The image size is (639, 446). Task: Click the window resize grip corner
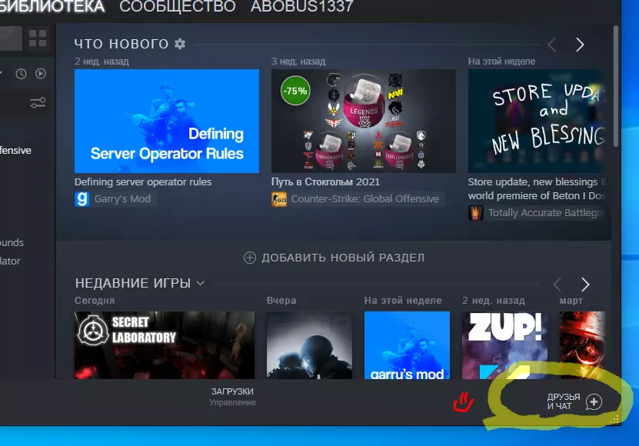coord(615,419)
